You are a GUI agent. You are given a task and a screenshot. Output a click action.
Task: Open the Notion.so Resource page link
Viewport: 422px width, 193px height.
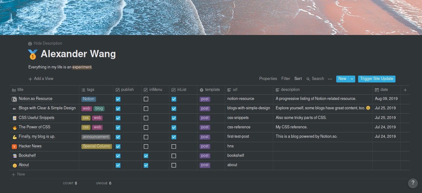point(36,99)
